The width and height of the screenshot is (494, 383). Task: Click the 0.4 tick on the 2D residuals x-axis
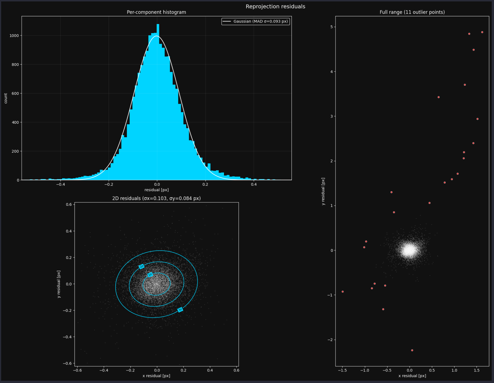[210, 370]
